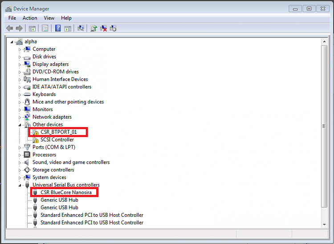Click the scrollbar down arrow
Viewport: 334px width, 244px height.
coord(324,224)
